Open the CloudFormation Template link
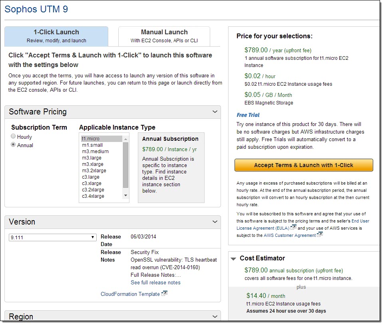The width and height of the screenshot is (384, 325). pos(130,294)
